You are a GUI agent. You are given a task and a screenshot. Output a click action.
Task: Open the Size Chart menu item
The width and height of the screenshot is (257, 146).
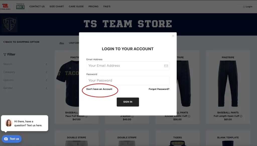click(57, 6)
